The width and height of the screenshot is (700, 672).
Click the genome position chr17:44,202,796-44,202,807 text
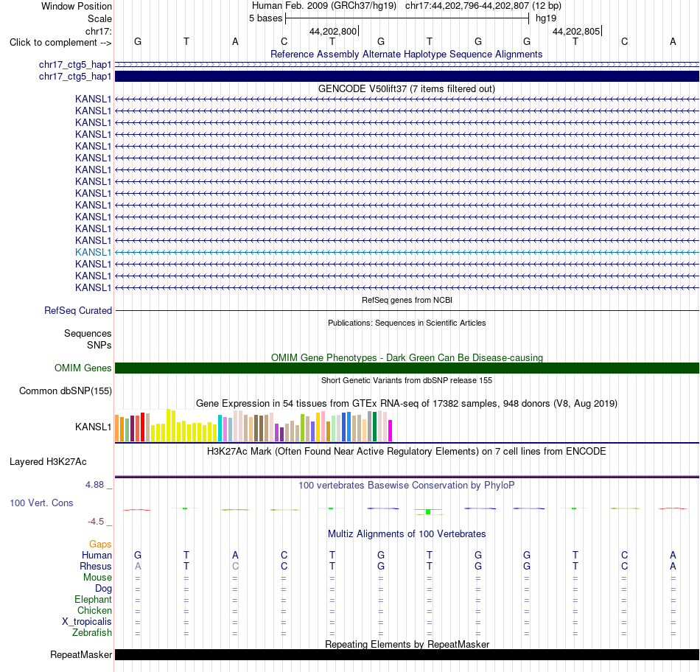[x=467, y=6]
